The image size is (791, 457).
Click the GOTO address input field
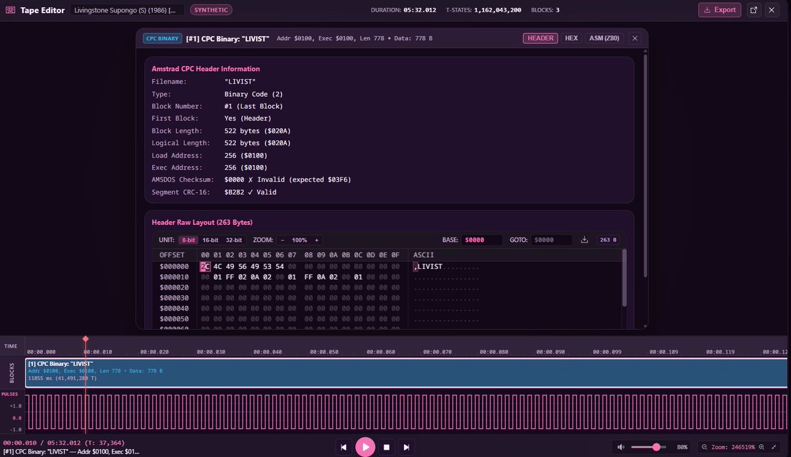[552, 240]
